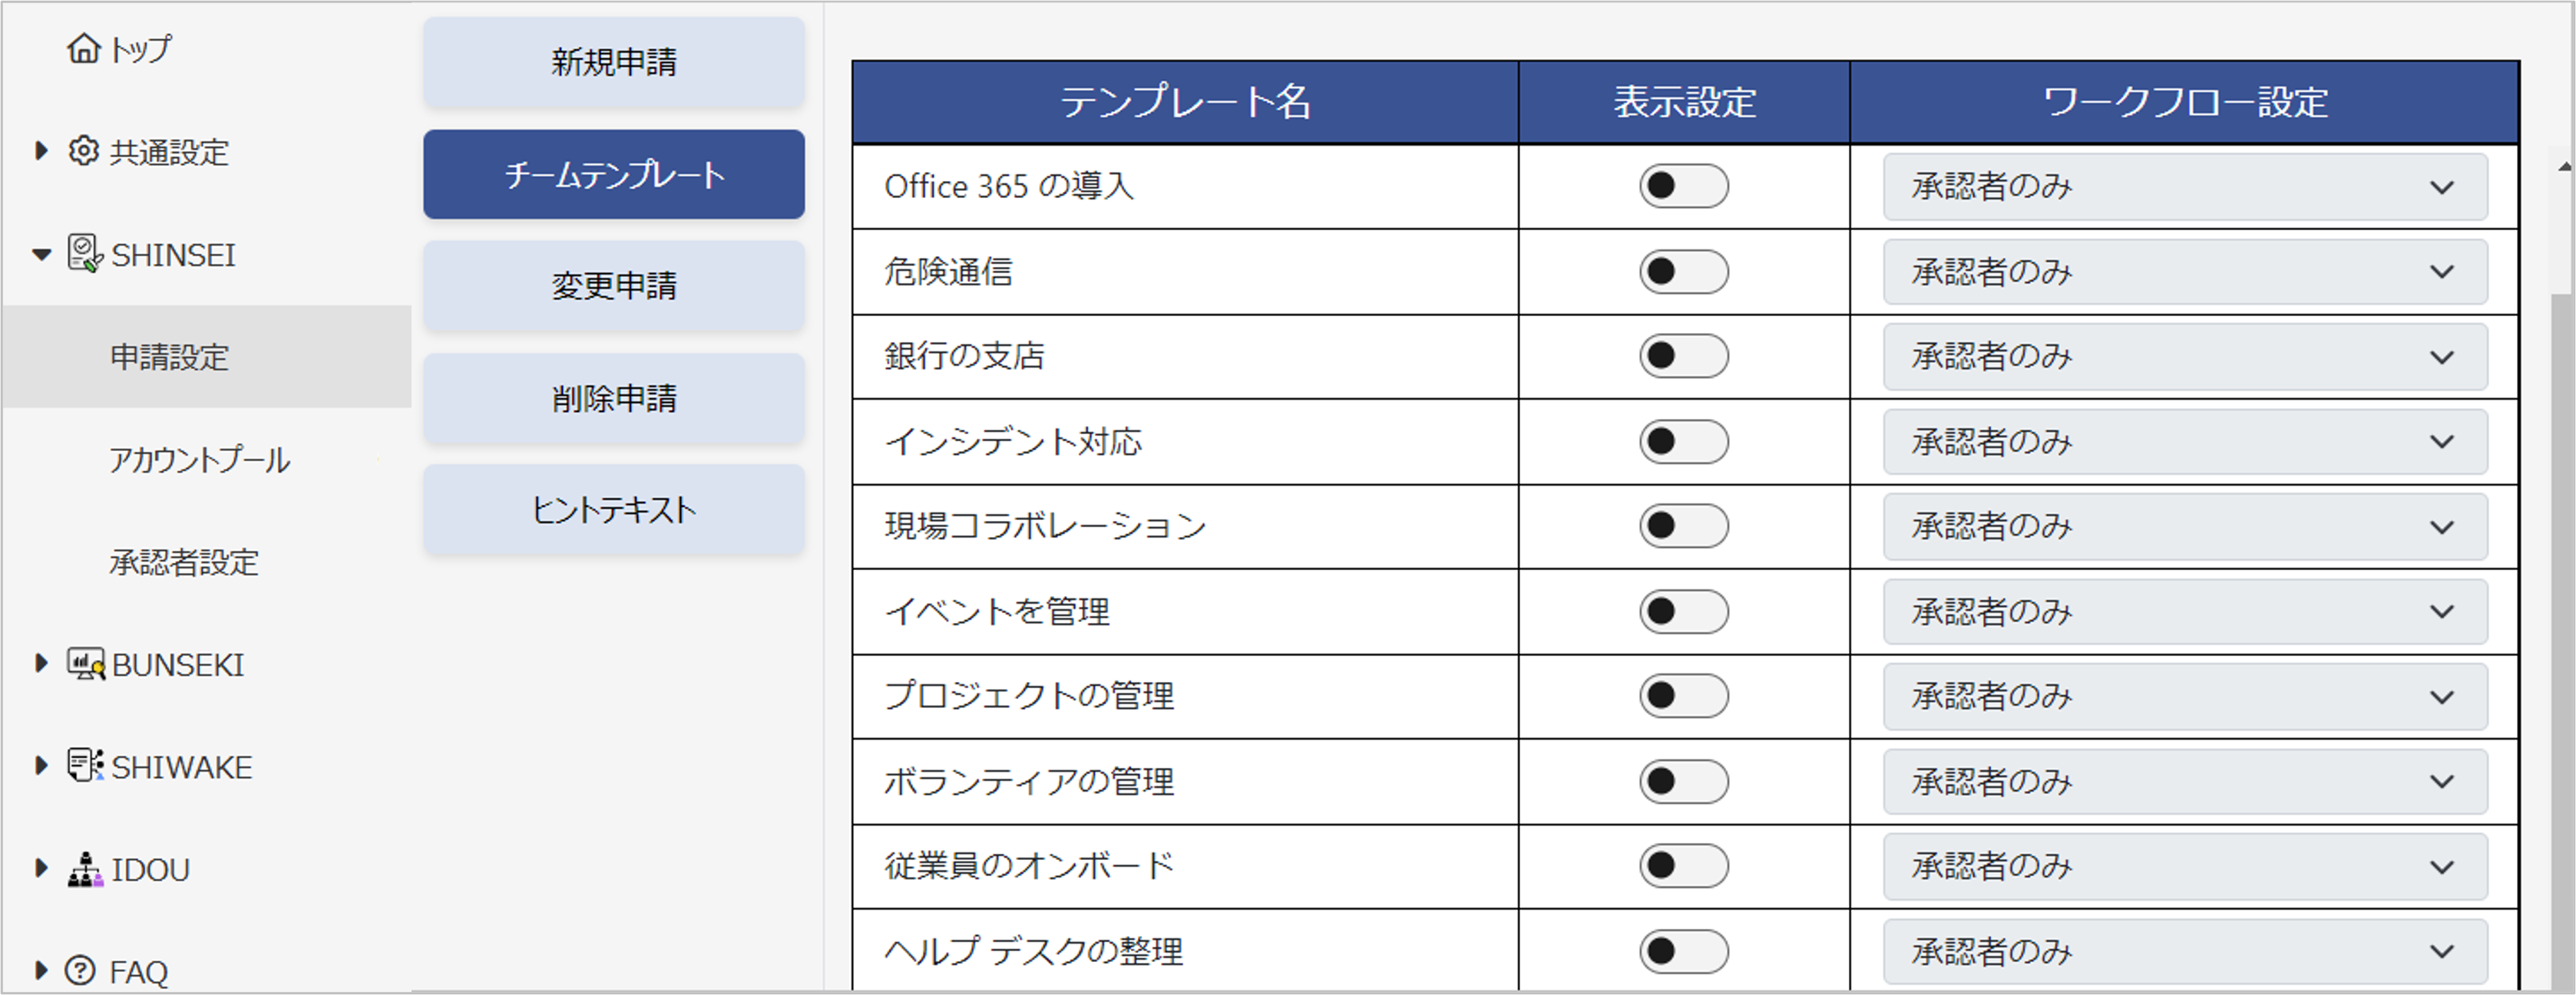Go to 承認者設定 in the sidebar
Viewport: 2576px width, 995px height.
[184, 562]
